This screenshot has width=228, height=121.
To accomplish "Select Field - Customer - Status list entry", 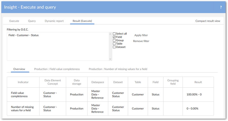I will pyautogui.click(x=23, y=35).
